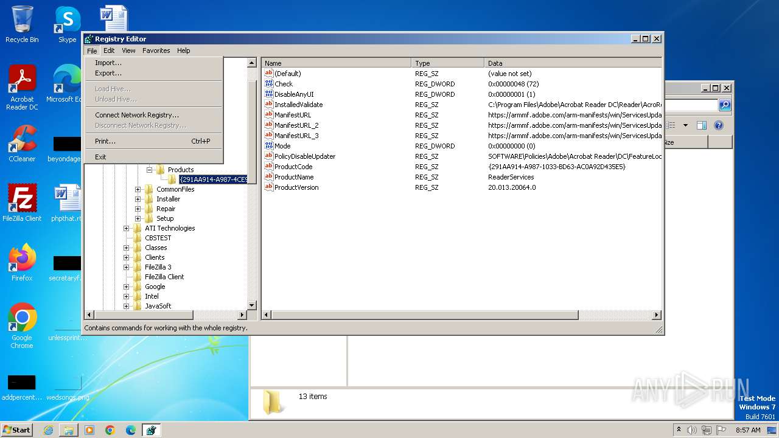Select the CBSTEST registry key

[x=158, y=238]
